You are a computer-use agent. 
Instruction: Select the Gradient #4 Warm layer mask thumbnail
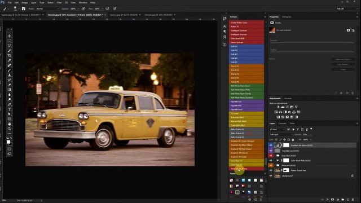[x=286, y=145]
